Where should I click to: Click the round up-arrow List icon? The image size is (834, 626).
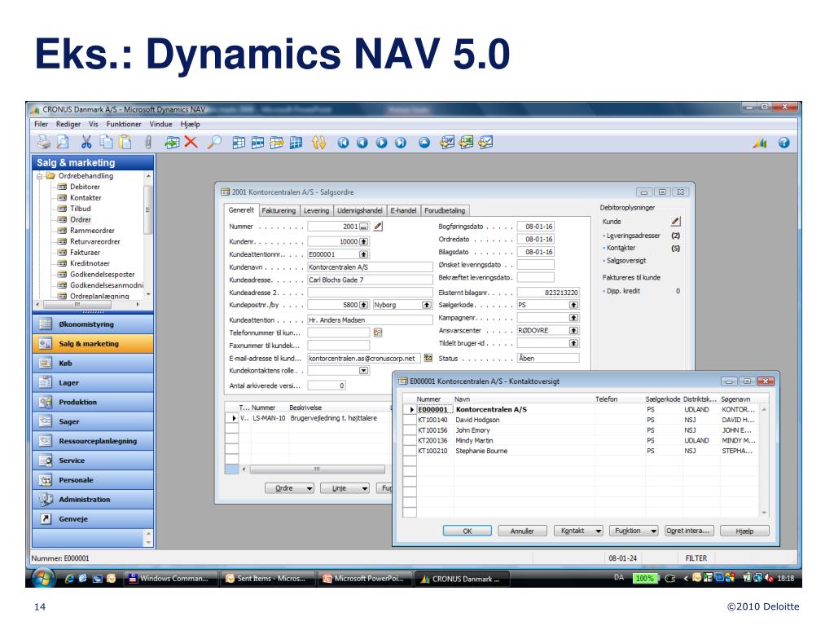424,143
